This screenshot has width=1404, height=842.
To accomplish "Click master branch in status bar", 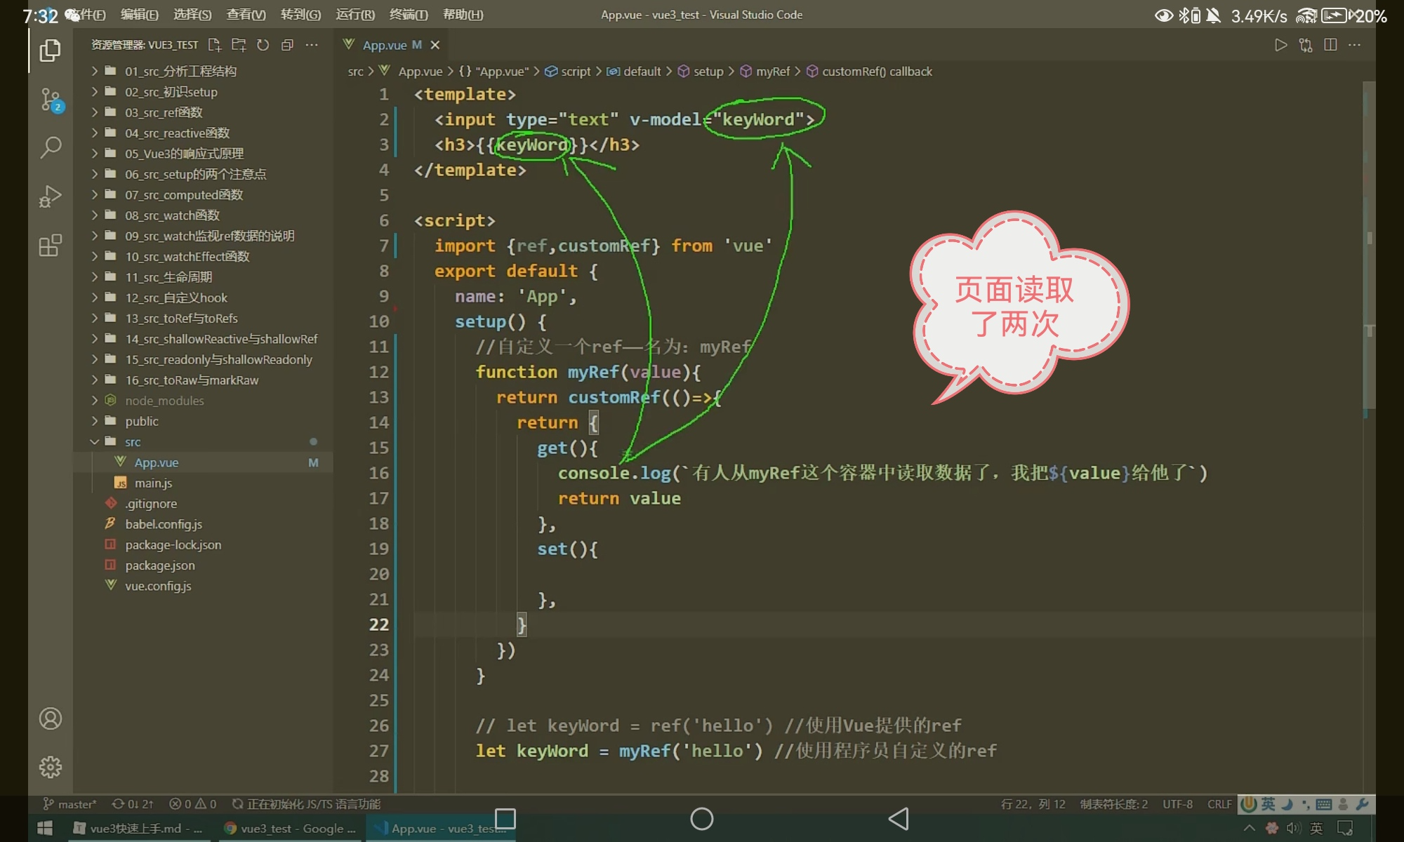I will point(70,804).
